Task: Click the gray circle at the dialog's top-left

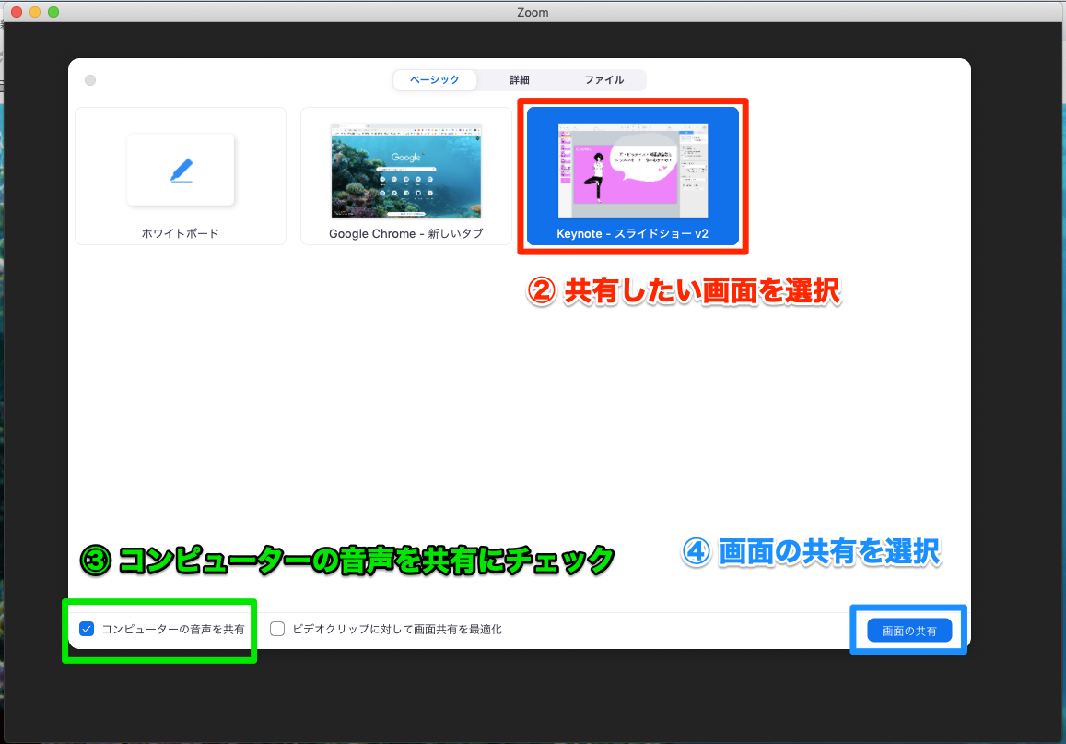Action: click(90, 80)
